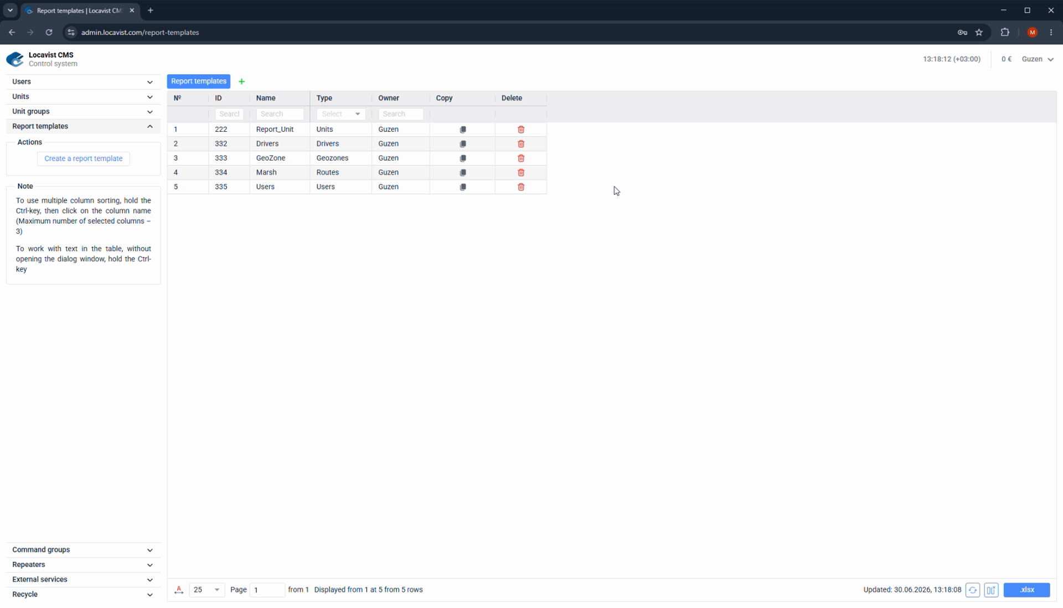
Task: Select the Drivers name cell
Action: click(280, 144)
